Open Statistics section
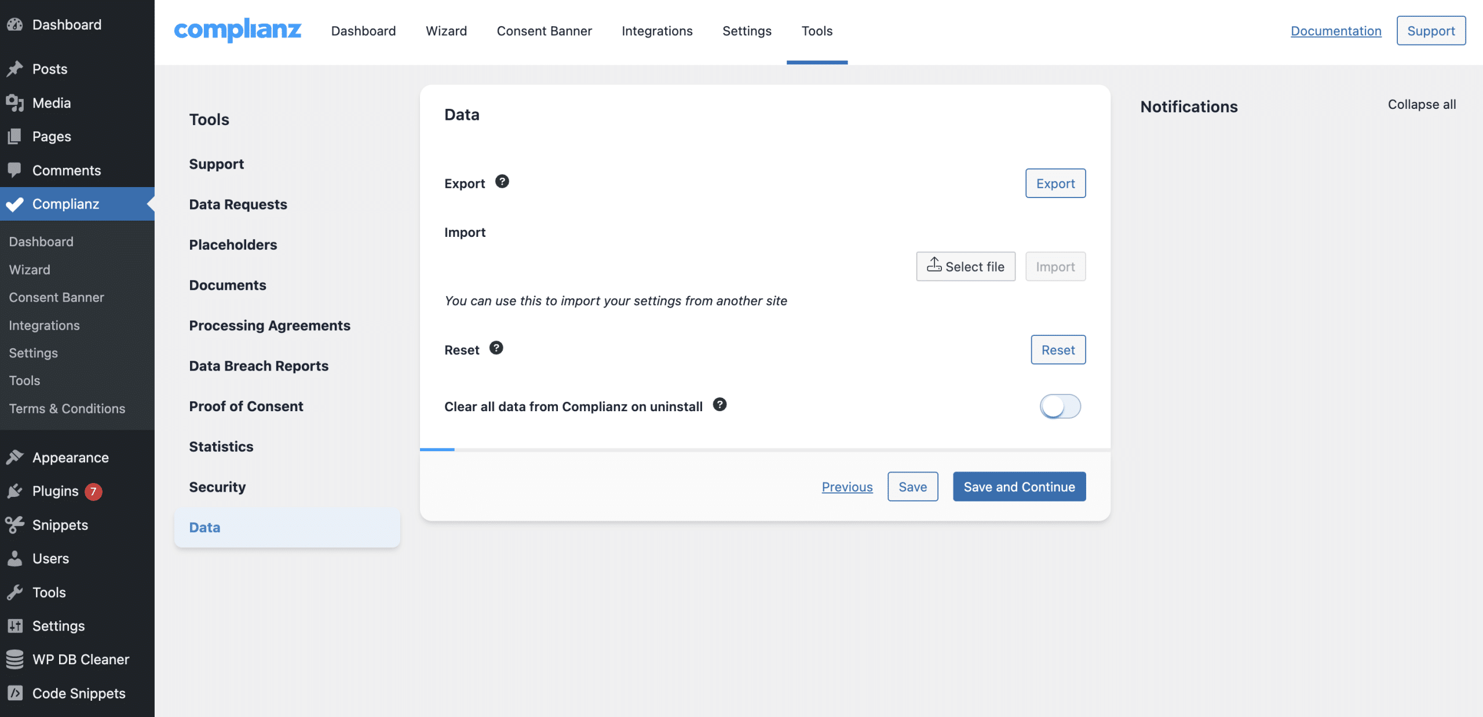1483x717 pixels. [x=221, y=447]
